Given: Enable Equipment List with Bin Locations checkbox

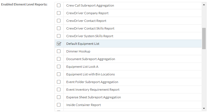Looking at the screenshot, I should coord(59,74).
